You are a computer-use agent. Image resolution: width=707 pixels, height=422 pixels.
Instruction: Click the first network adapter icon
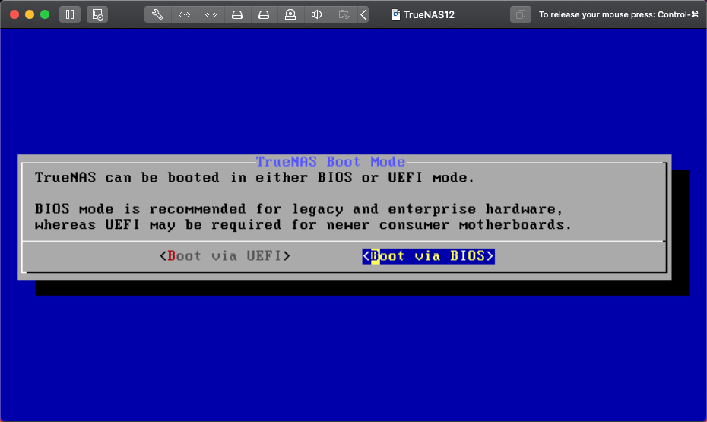184,14
